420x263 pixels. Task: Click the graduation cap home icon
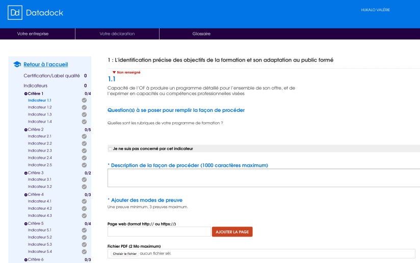pos(17,65)
